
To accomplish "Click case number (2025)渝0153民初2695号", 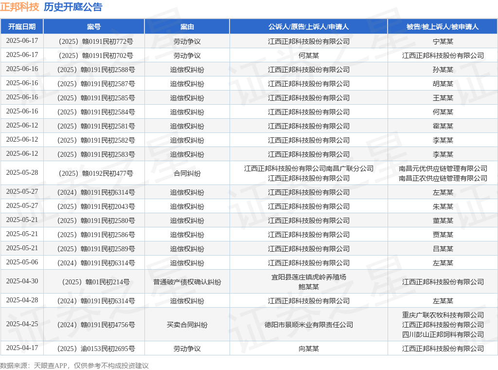I will 96,349.
